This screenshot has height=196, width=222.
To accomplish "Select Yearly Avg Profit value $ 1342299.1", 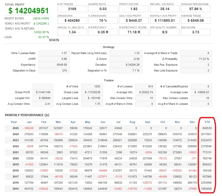I will (x=41, y=23).
